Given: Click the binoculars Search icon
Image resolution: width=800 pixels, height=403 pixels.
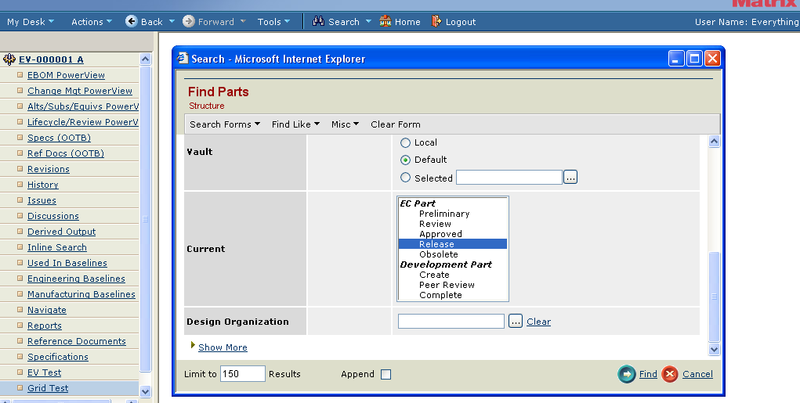Looking at the screenshot, I should (318, 22).
